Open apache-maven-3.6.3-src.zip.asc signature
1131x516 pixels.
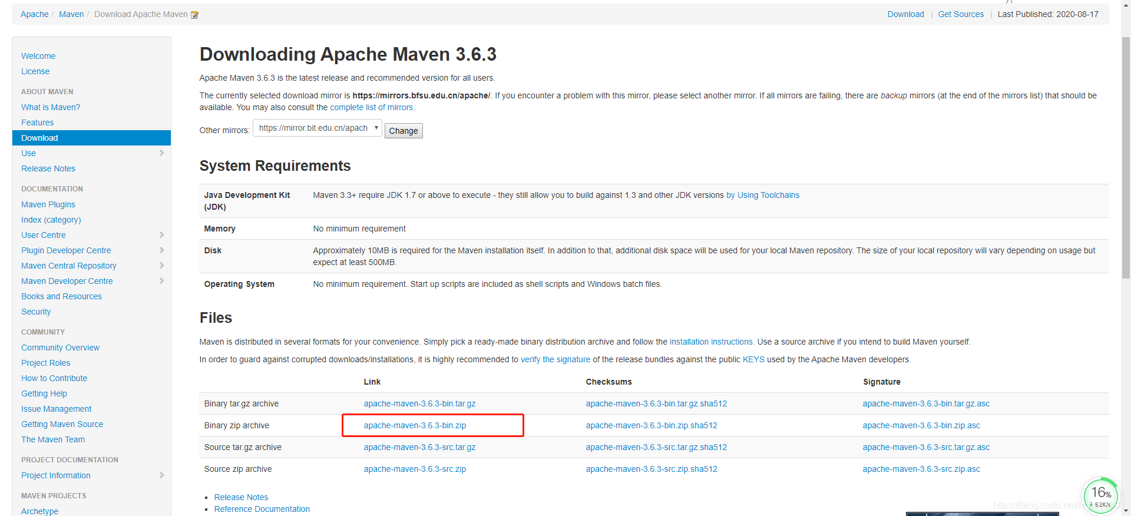[x=921, y=469]
